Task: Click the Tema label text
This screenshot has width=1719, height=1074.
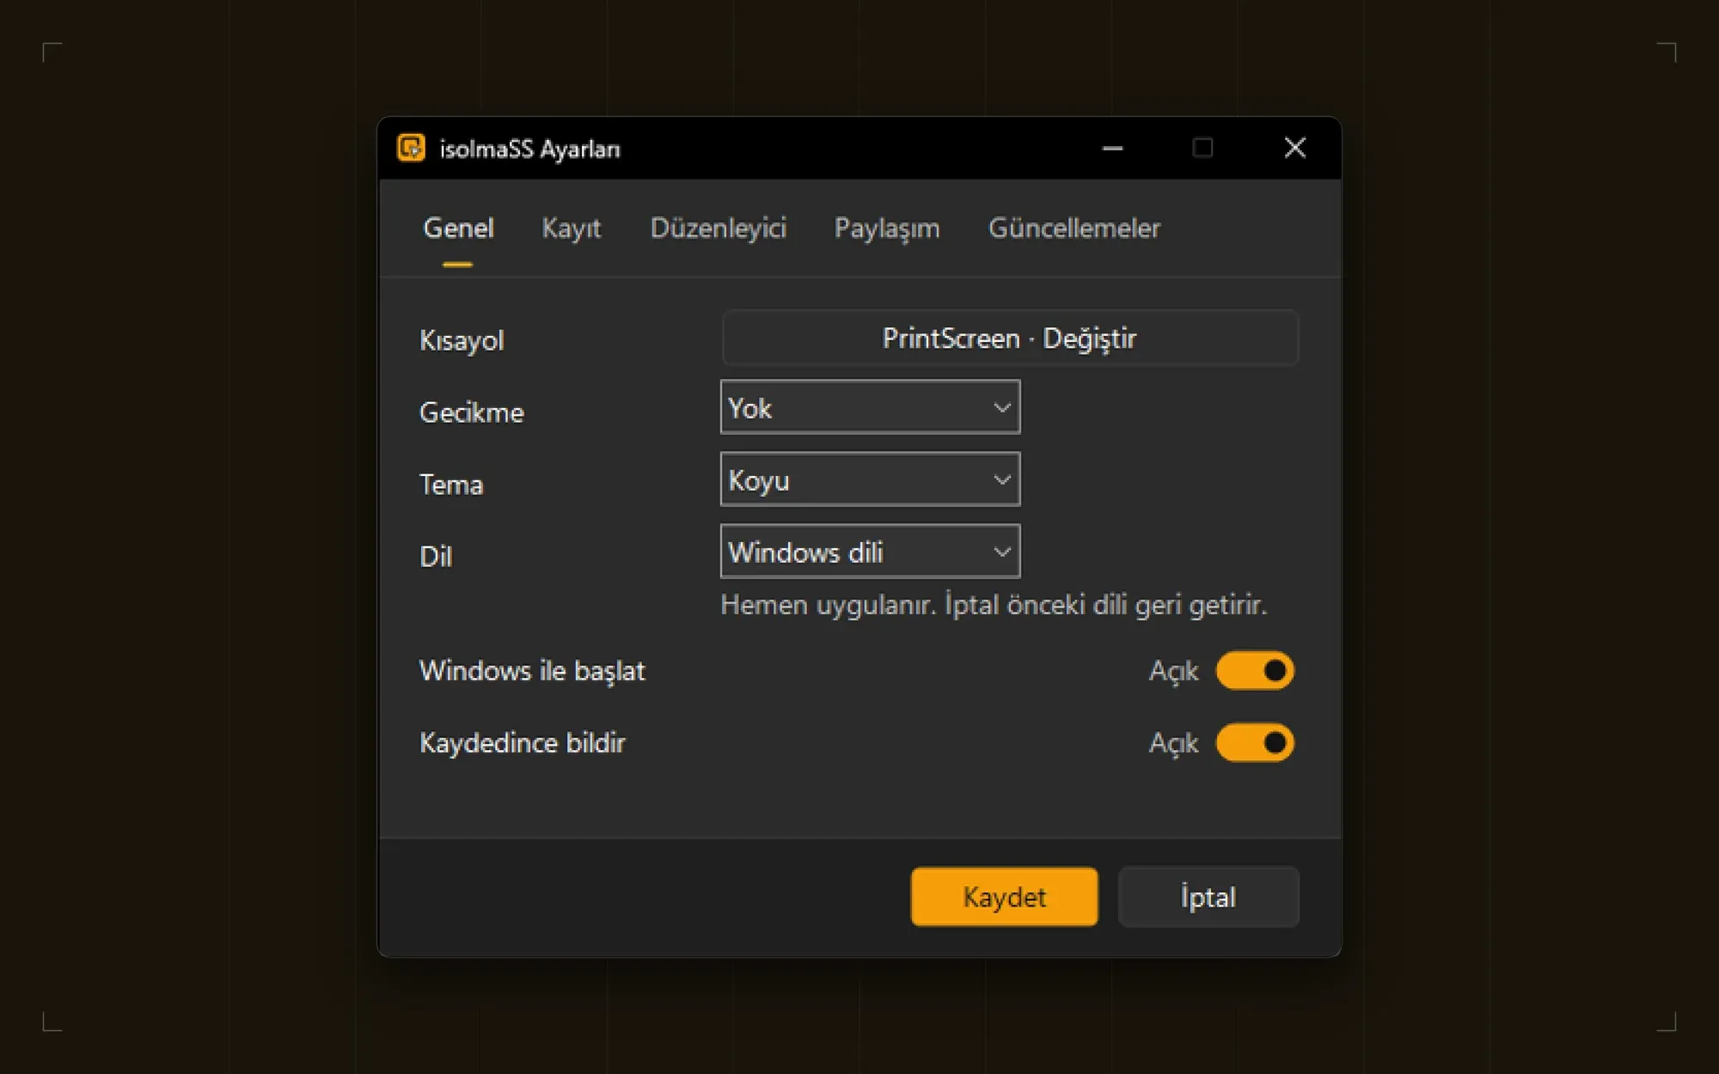Action: [x=451, y=485]
